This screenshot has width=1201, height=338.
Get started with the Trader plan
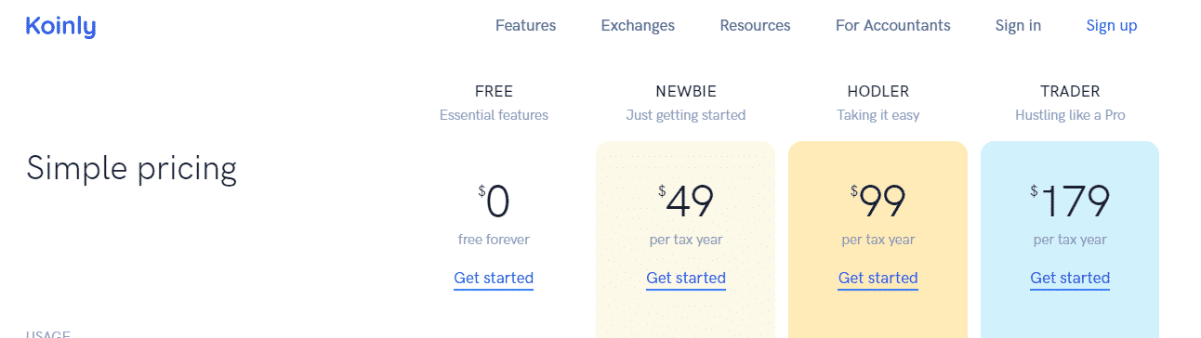[x=1070, y=278]
